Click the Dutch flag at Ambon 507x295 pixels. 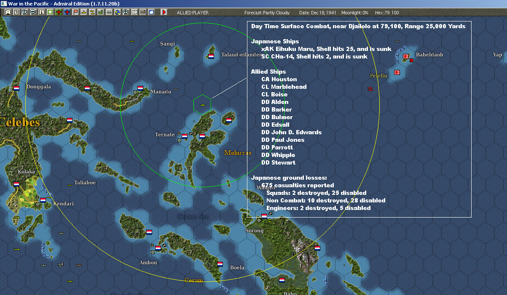(x=158, y=248)
